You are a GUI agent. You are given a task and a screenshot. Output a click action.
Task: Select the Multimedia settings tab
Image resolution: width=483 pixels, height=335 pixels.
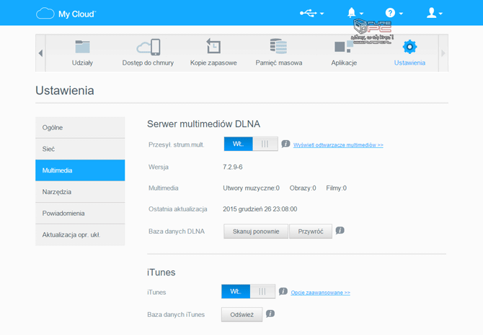tap(80, 170)
